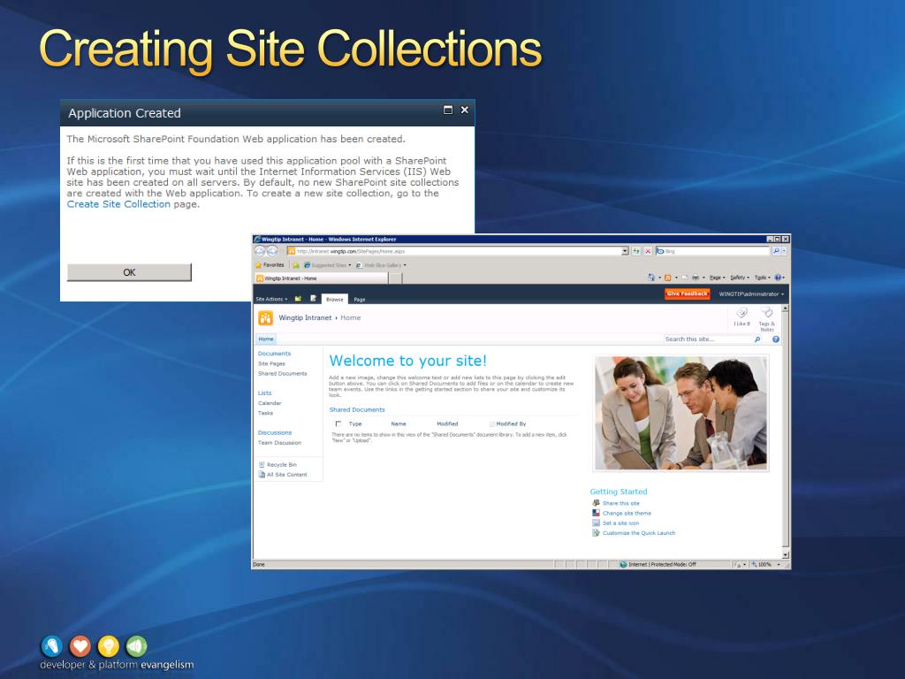Open the IE Page menu dropdown

tap(718, 278)
